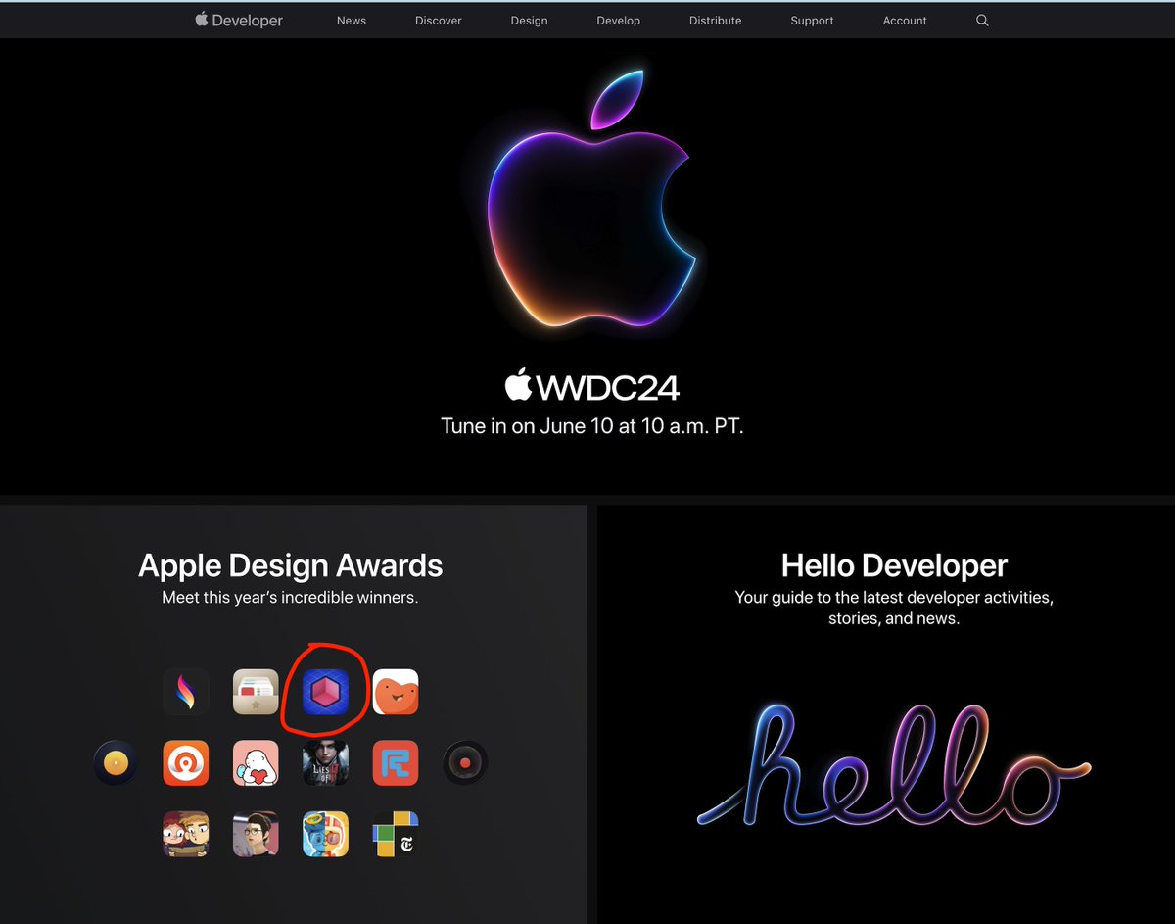Select the recipe card box app icon

[256, 692]
